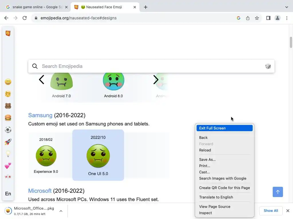This screenshot has height=219, width=293.
Task: Open the profile avatar icon
Action: [x=278, y=18]
